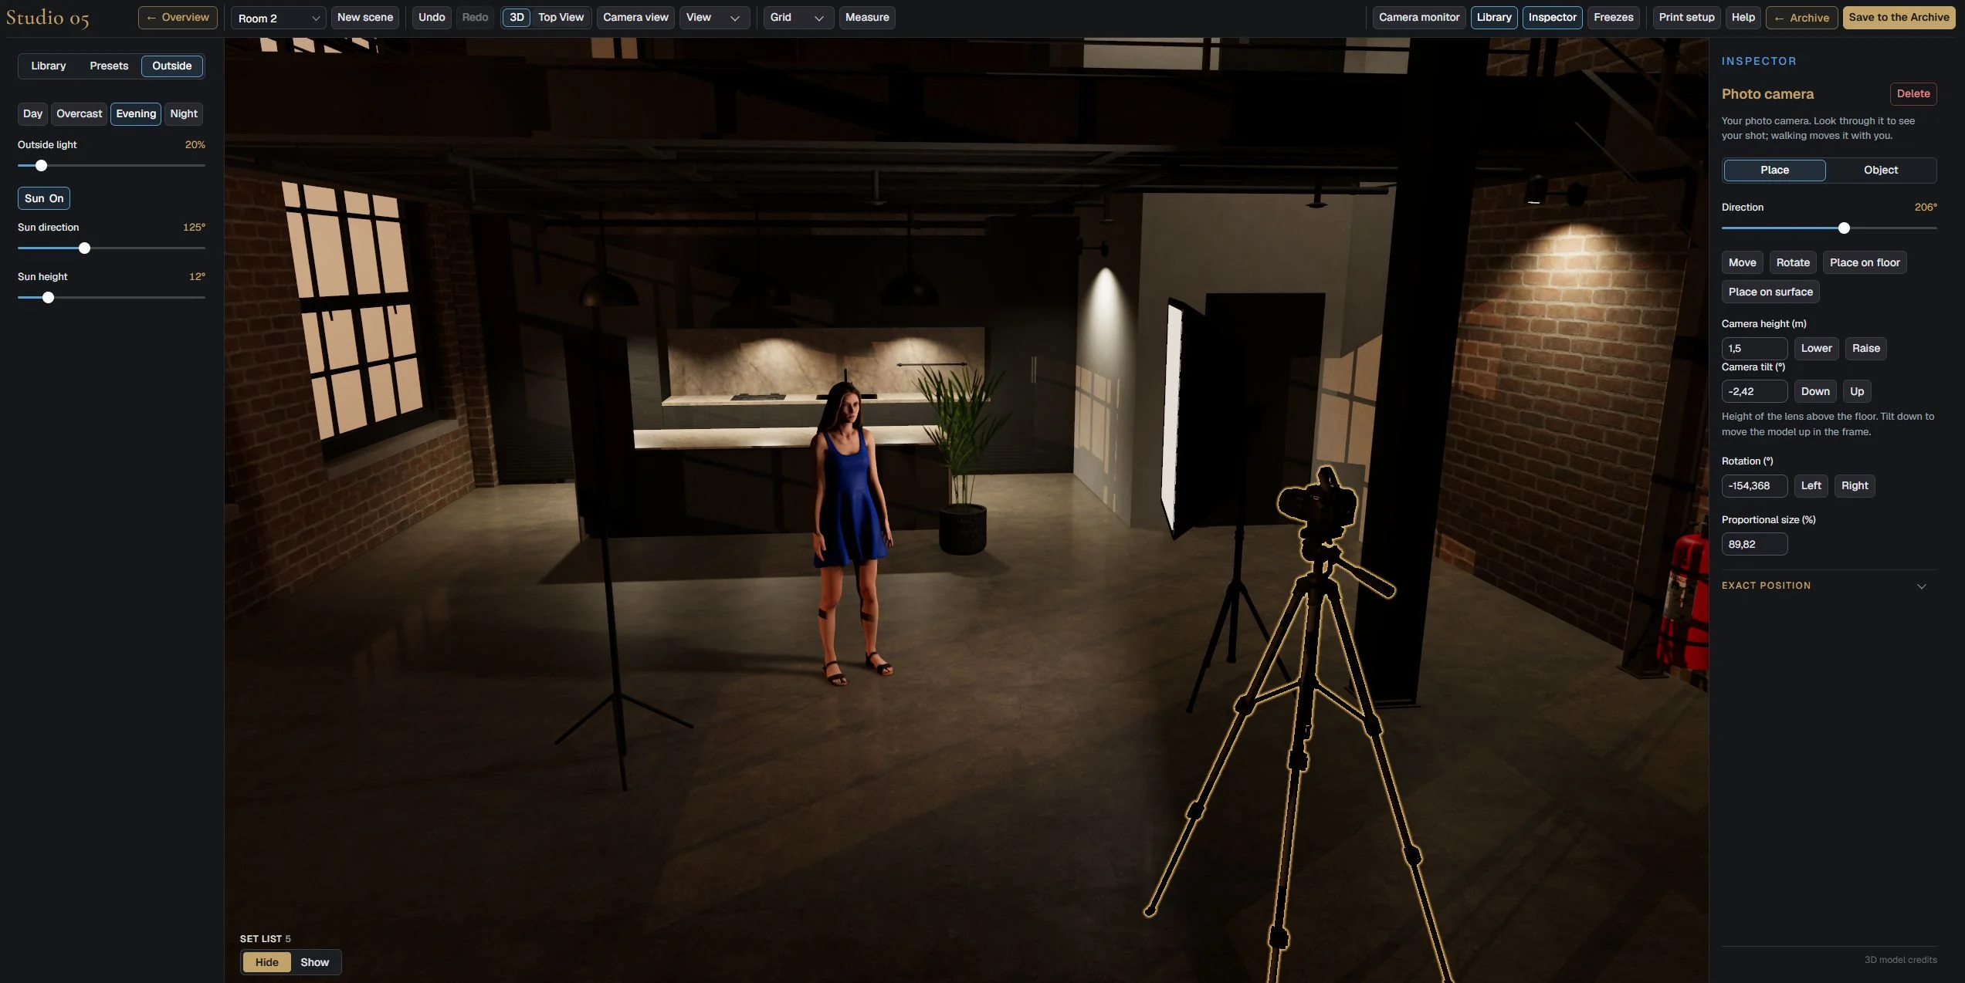The height and width of the screenshot is (983, 1965).
Task: Adjust the Sun height slider
Action: (x=111, y=298)
